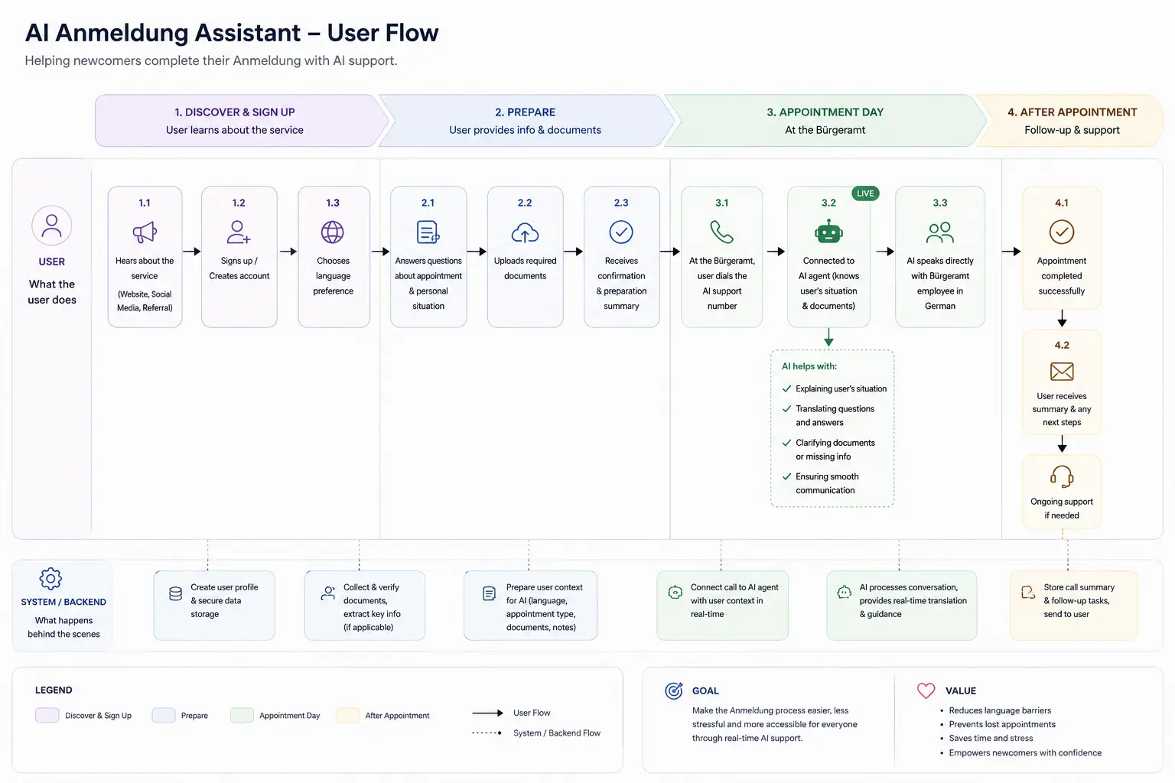The height and width of the screenshot is (783, 1175).
Task: Click the heart VALUE icon
Action: pos(926,690)
